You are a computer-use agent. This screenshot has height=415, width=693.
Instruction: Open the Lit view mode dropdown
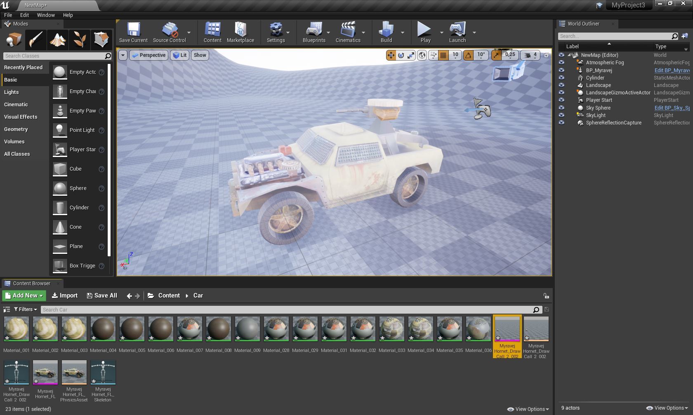pyautogui.click(x=180, y=55)
